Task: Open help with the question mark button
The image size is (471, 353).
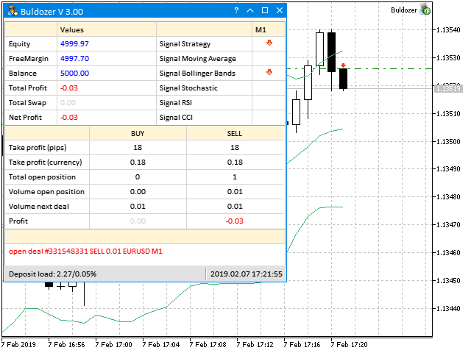Action: [236, 11]
